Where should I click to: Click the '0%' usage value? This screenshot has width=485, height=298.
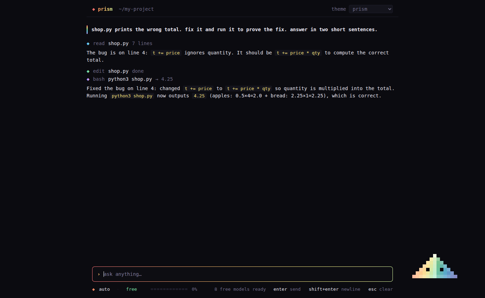click(194, 289)
